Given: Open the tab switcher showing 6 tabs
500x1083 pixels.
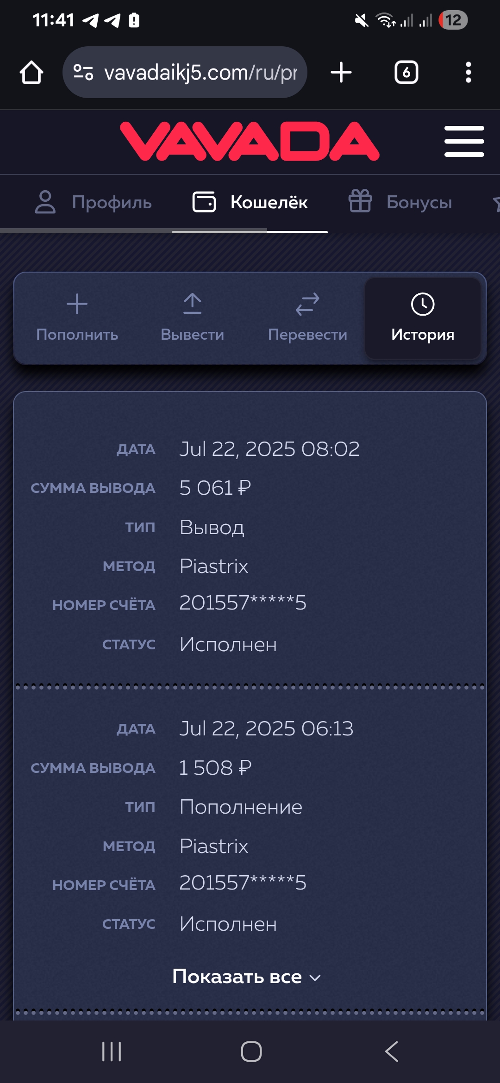Looking at the screenshot, I should click(x=406, y=73).
